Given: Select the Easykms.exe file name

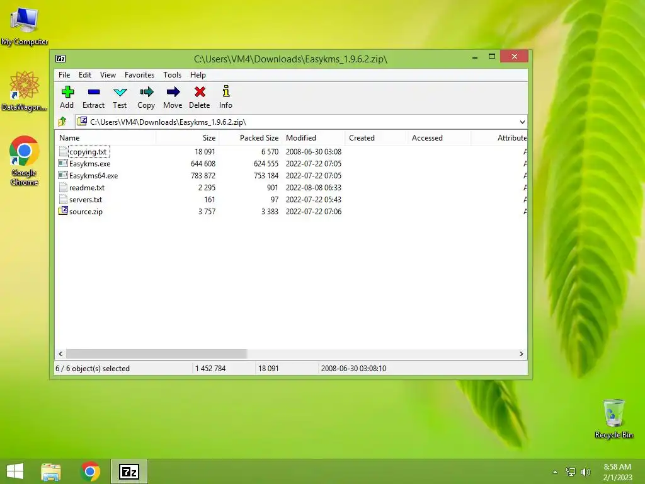Looking at the screenshot, I should coord(89,164).
